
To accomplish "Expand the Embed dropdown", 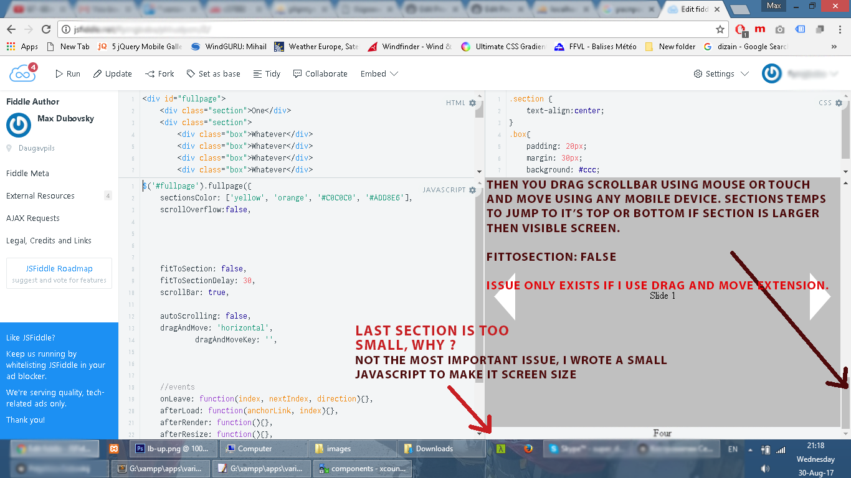I will (x=379, y=73).
